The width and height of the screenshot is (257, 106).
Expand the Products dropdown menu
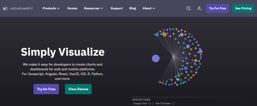pyautogui.click(x=51, y=8)
